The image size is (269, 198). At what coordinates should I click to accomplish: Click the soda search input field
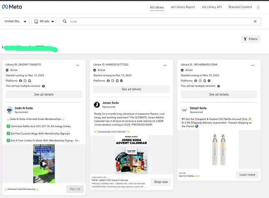pyautogui.click(x=160, y=21)
